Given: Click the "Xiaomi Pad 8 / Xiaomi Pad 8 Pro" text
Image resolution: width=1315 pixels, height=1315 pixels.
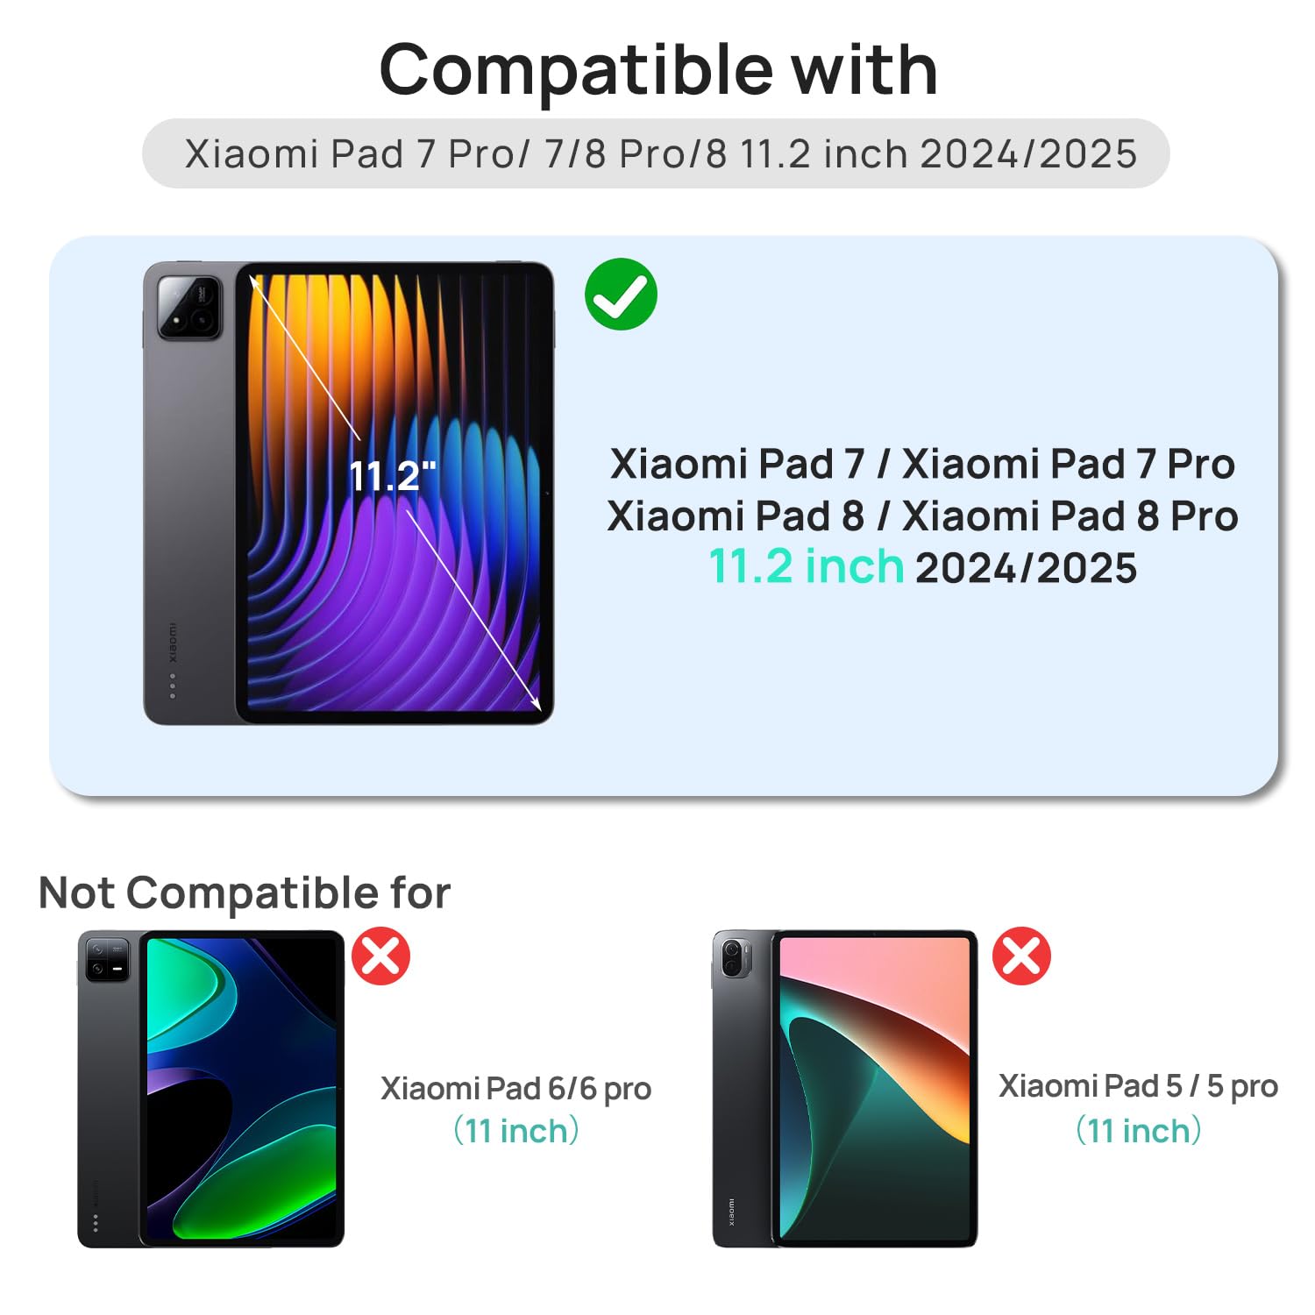Looking at the screenshot, I should (922, 515).
